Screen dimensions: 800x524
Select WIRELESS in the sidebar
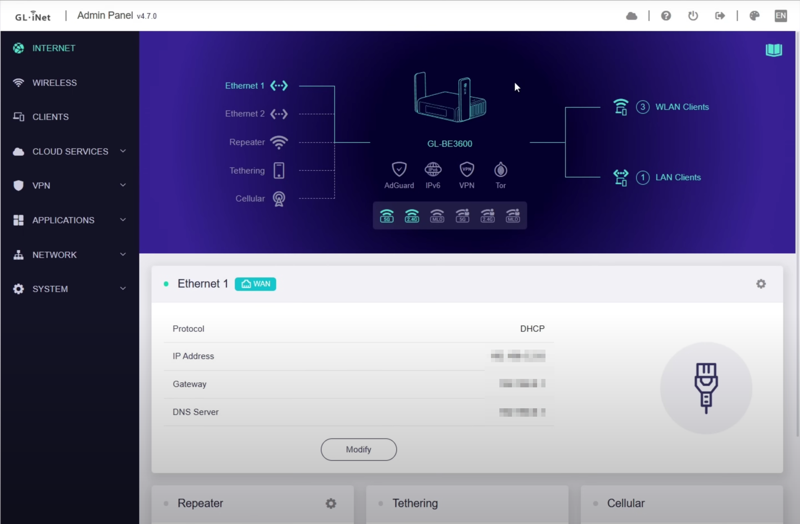click(x=55, y=83)
